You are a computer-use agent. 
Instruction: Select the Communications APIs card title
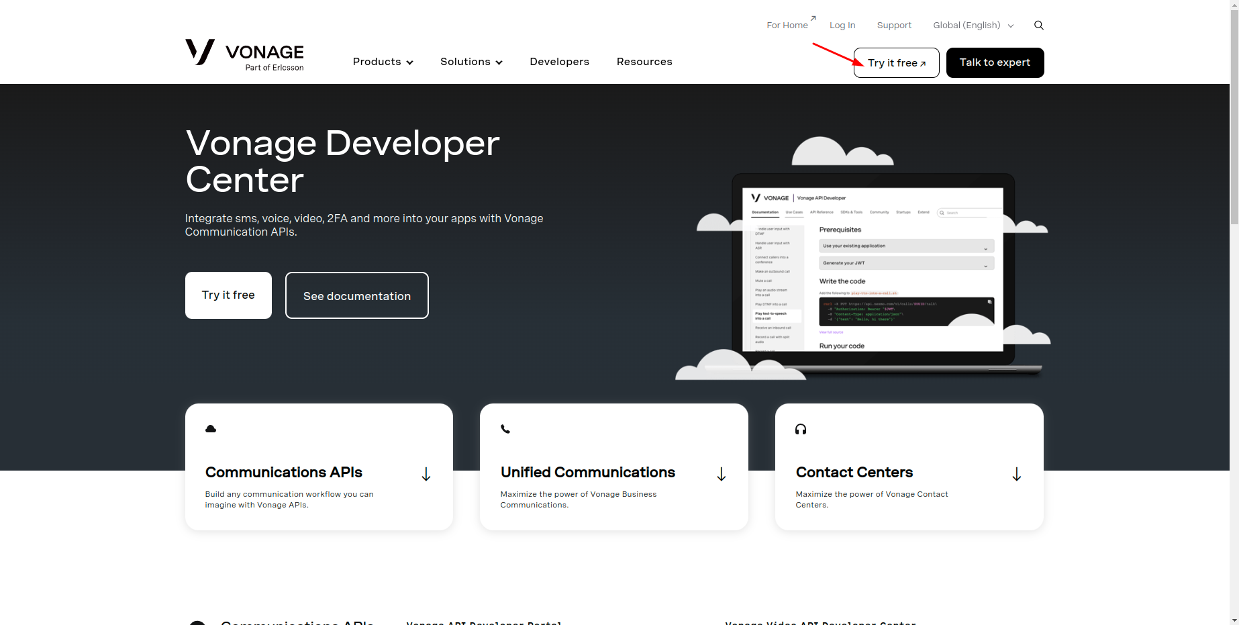pos(284,473)
